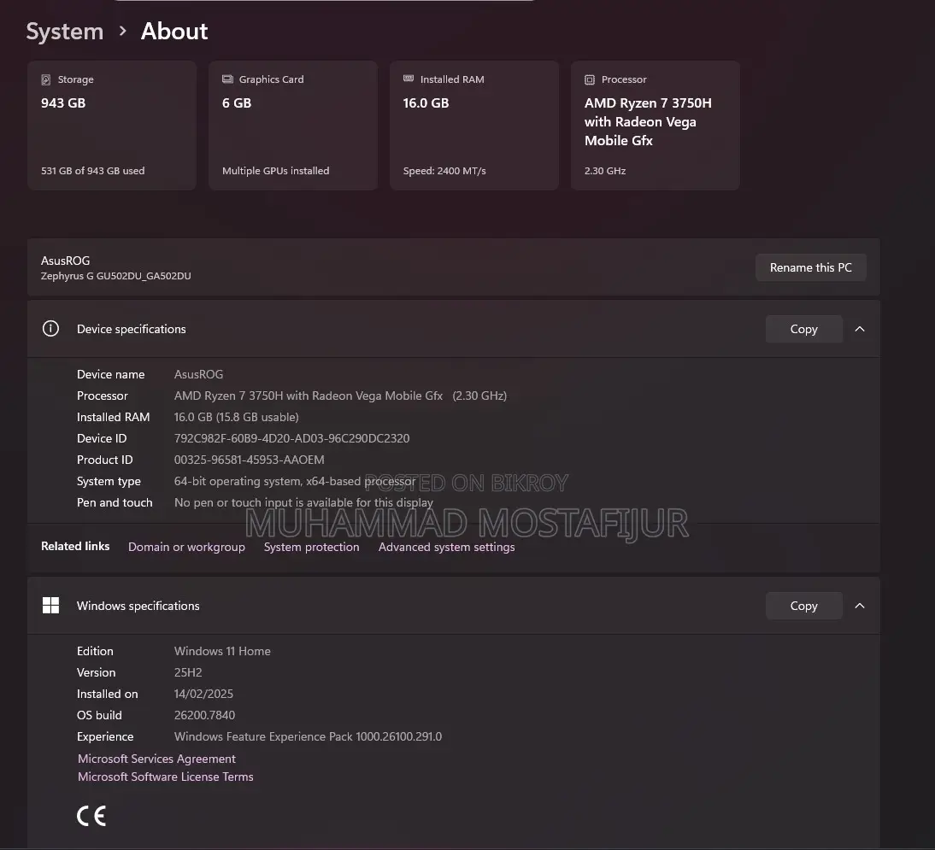
Task: Click the Windows specifications header label
Action: click(138, 606)
